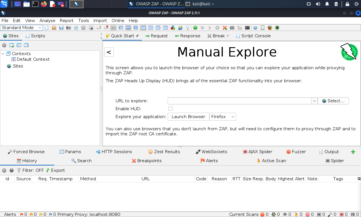The width and height of the screenshot is (361, 217).
Task: Click the Add Custom Breakpoint red X icon
Action: 225,28
